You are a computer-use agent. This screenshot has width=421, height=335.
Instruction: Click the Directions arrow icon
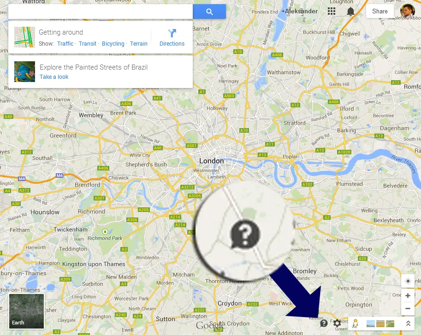[172, 33]
